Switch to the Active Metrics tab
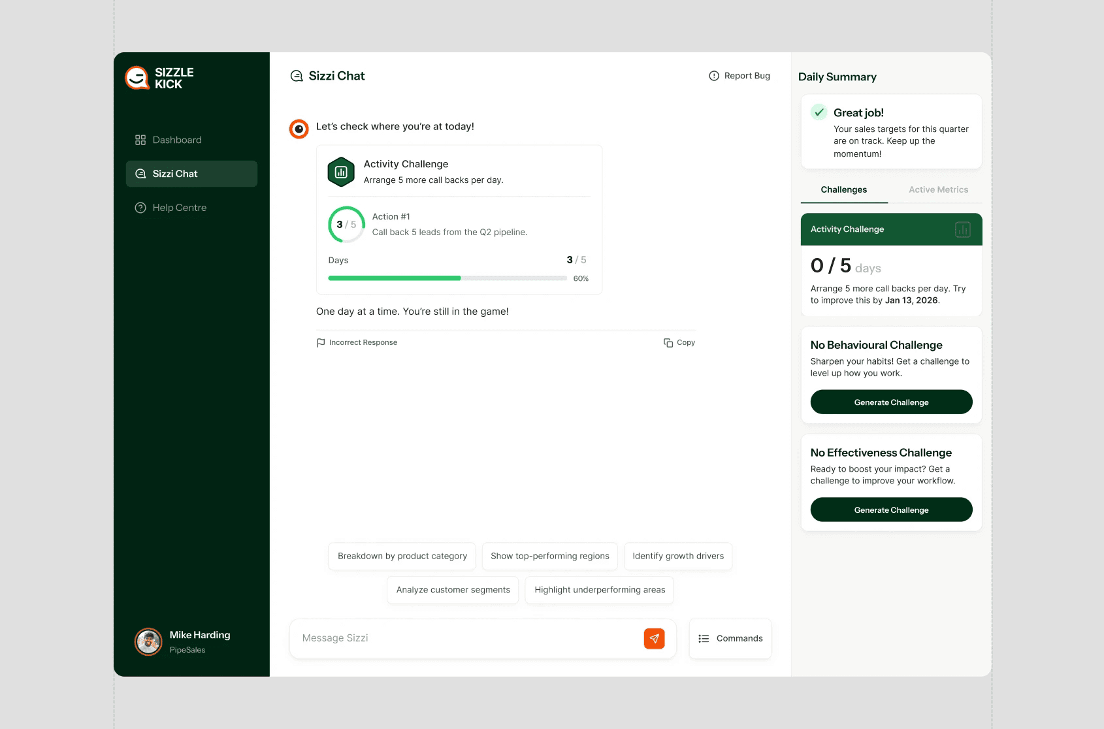The width and height of the screenshot is (1104, 729). click(x=938, y=189)
